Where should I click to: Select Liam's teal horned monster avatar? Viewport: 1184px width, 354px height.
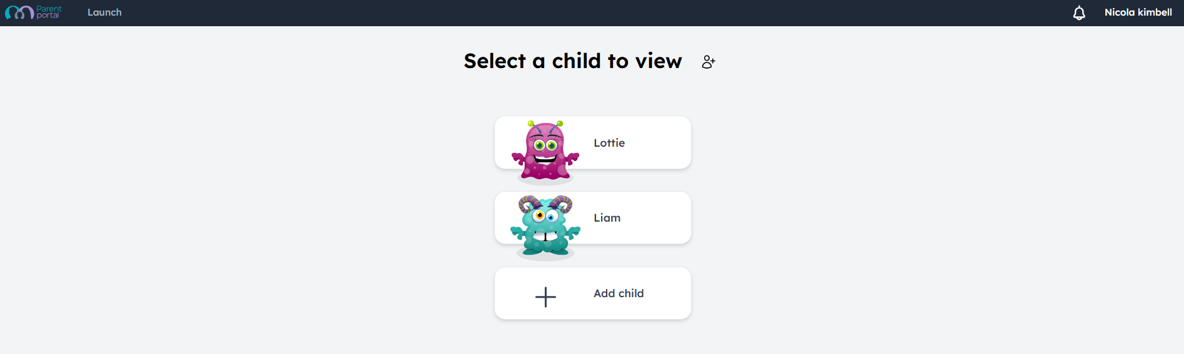click(x=545, y=226)
